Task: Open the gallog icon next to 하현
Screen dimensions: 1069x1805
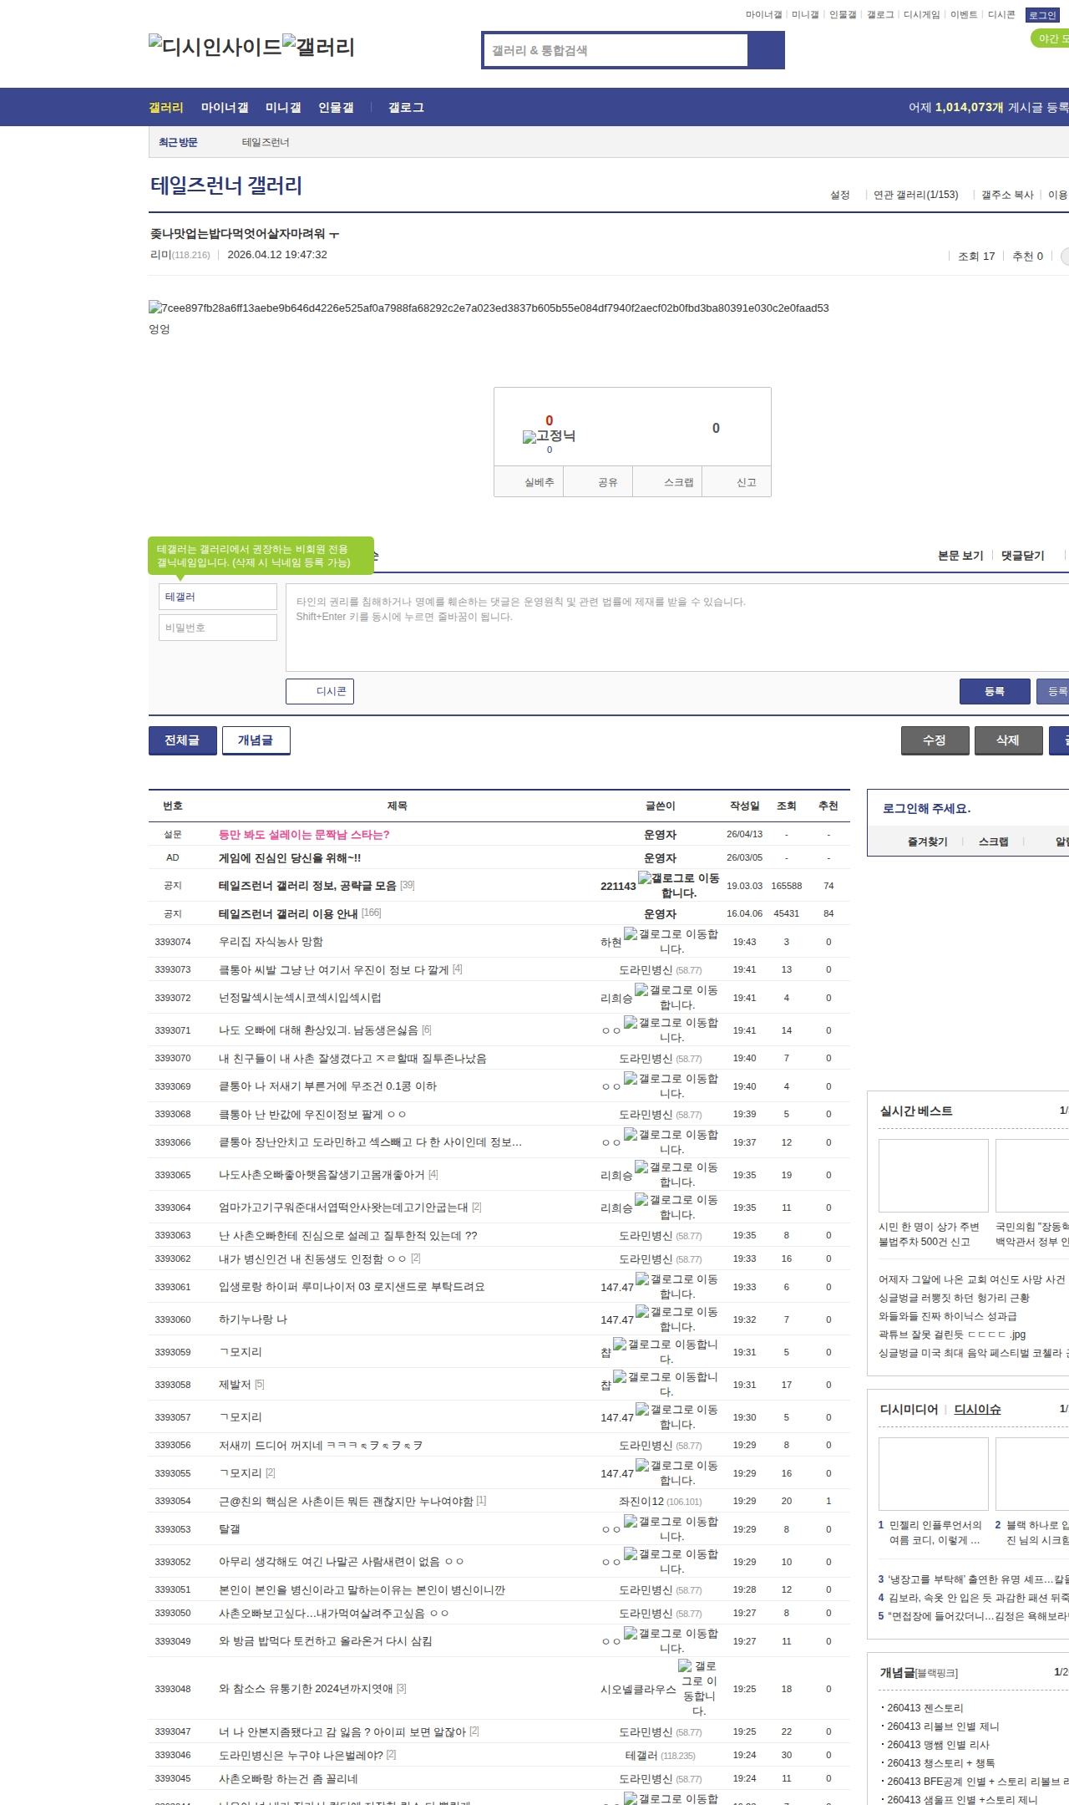Action: click(631, 934)
